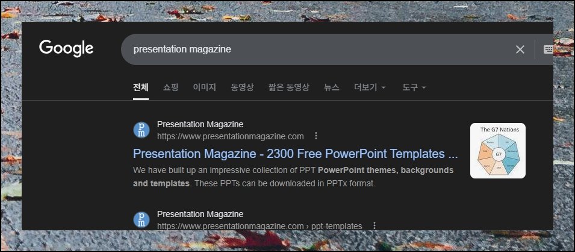Open the 짧은 동영상 tab
The height and width of the screenshot is (252, 575).
[289, 87]
